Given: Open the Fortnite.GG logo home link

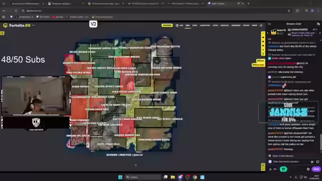Looking at the screenshot, I should [17, 25].
